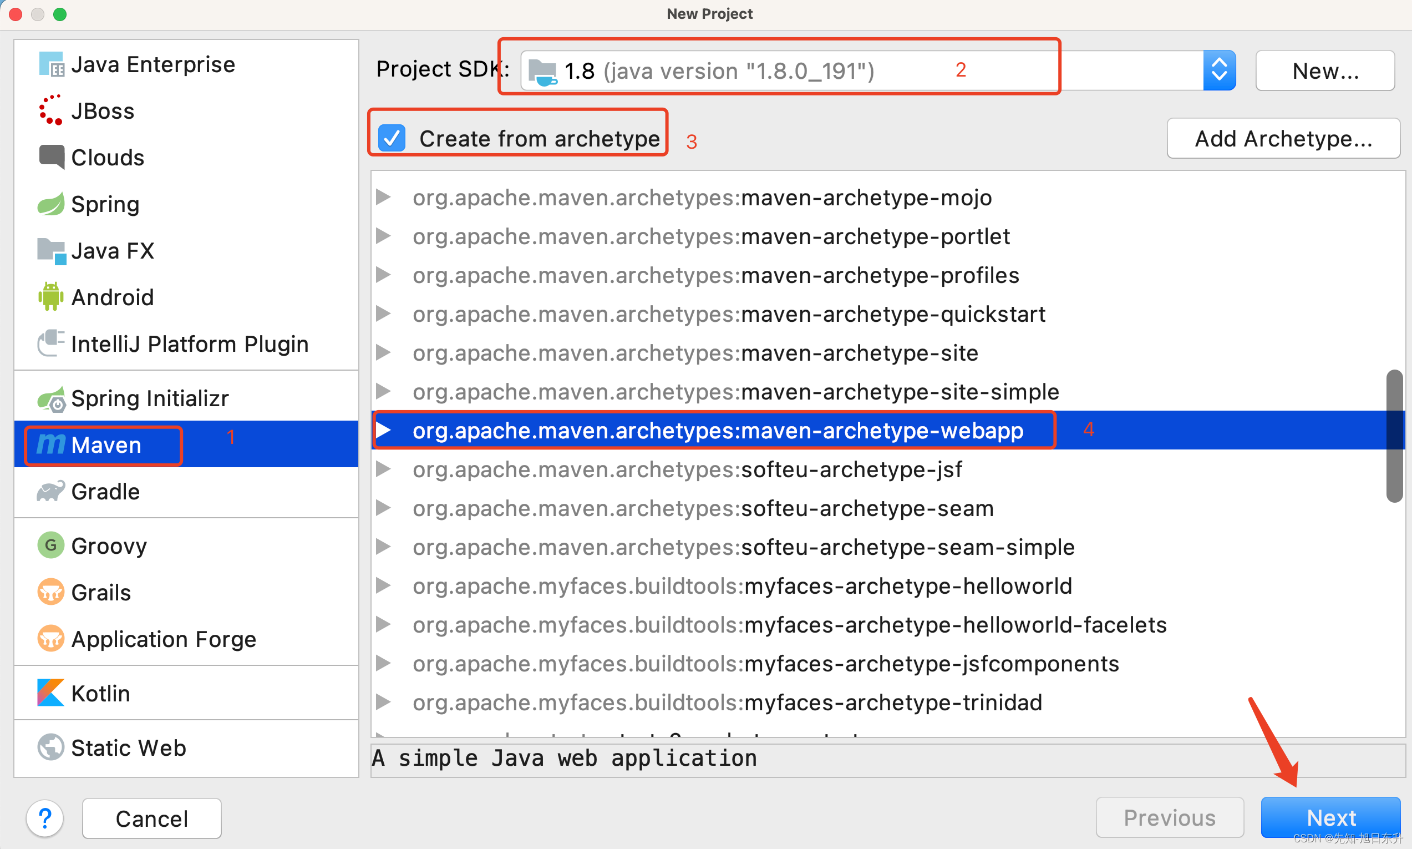Select Kotlin project type
The image size is (1412, 849).
tap(186, 693)
